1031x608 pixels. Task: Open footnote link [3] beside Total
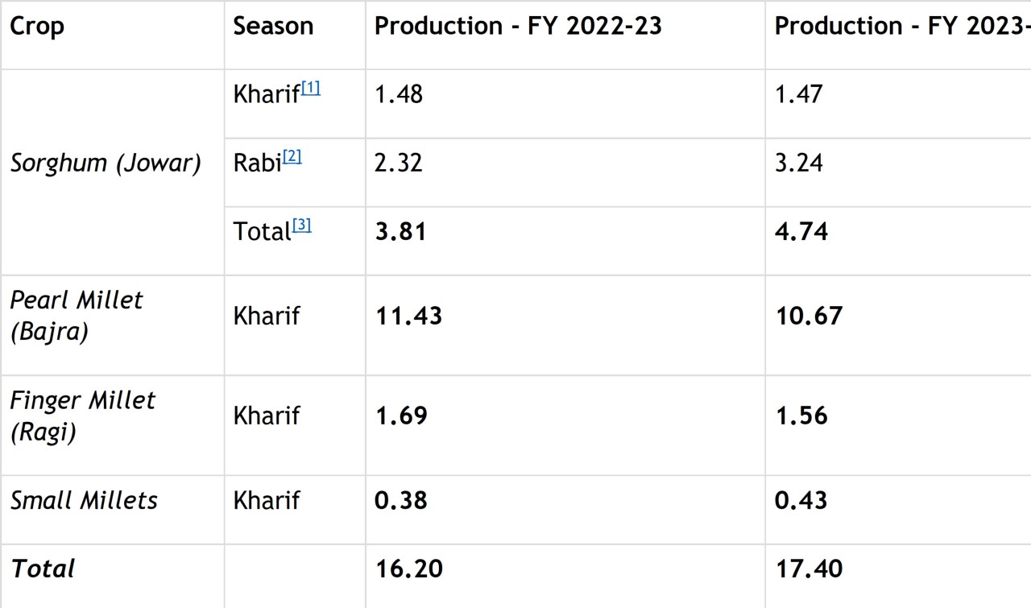[301, 225]
